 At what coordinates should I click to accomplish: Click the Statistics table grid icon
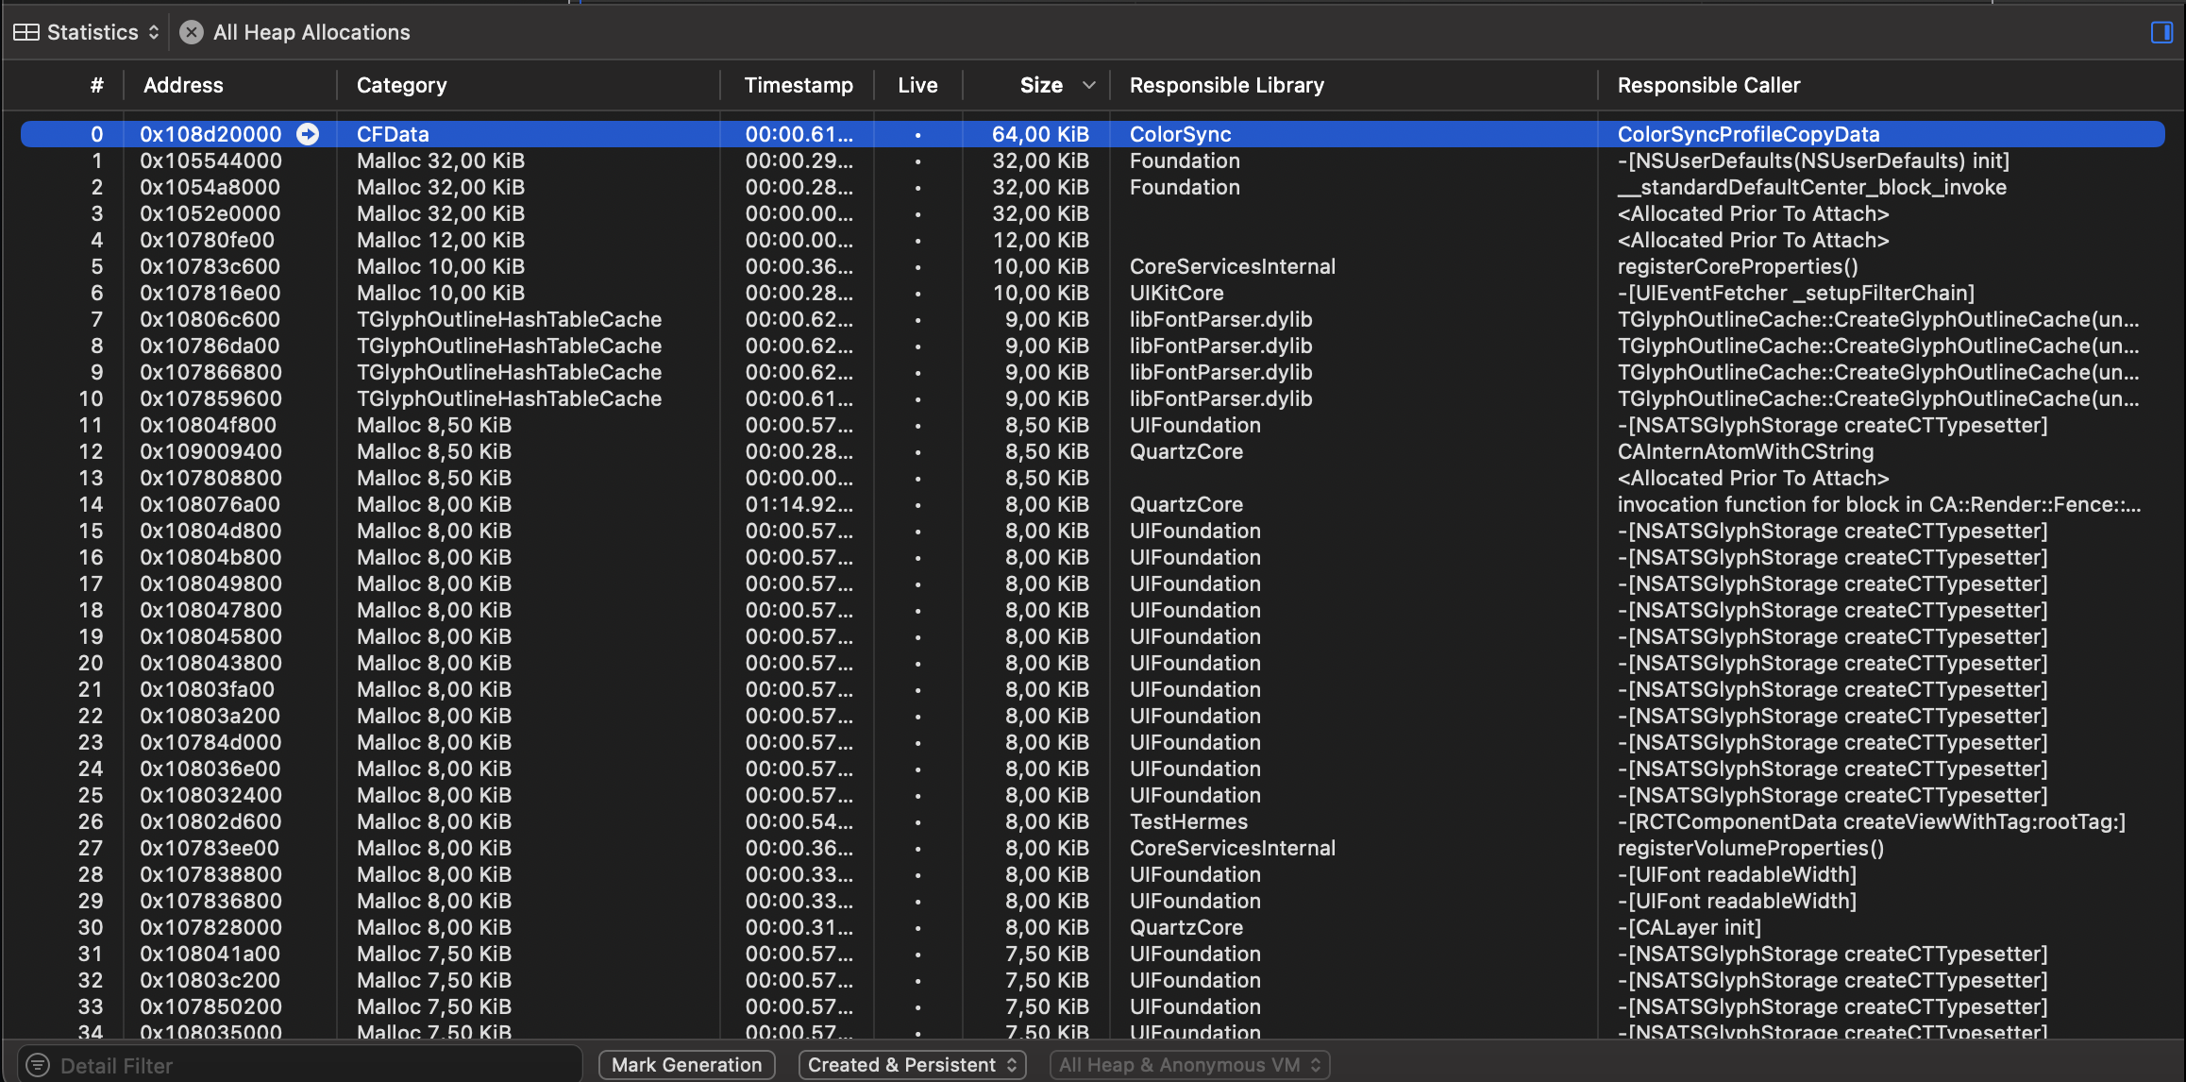tap(26, 31)
